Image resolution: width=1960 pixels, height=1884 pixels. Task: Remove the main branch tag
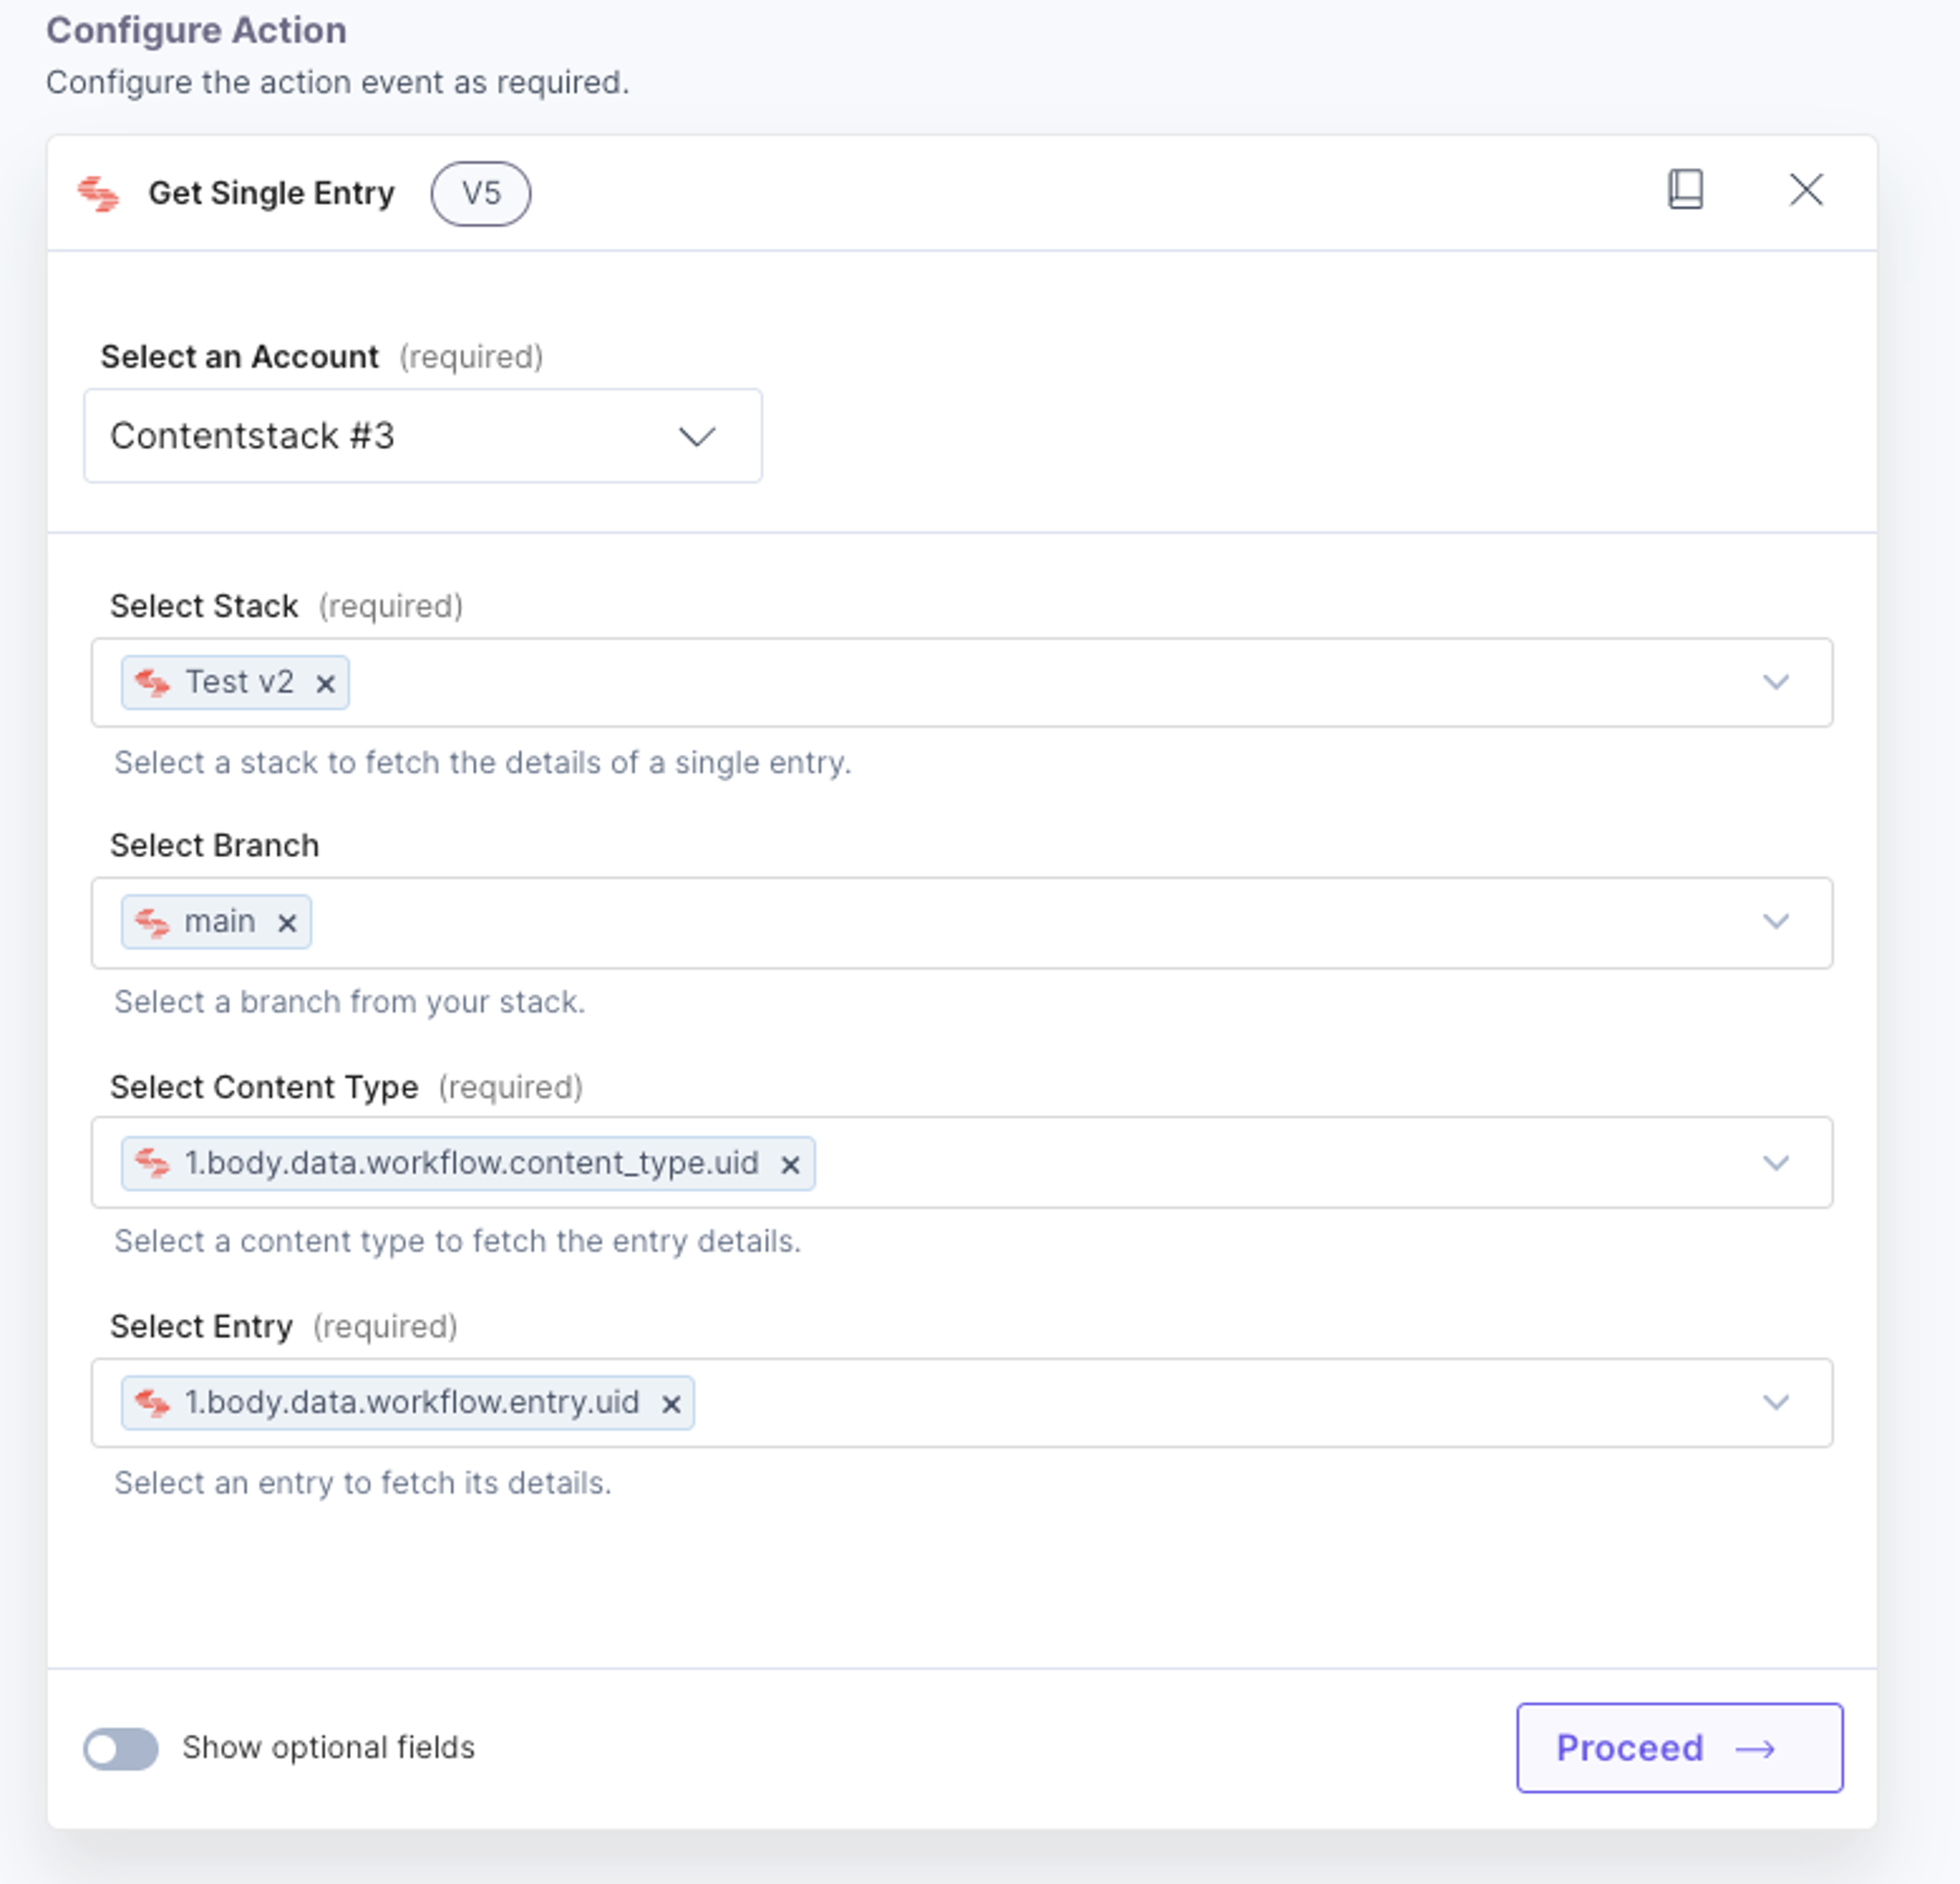coord(287,923)
